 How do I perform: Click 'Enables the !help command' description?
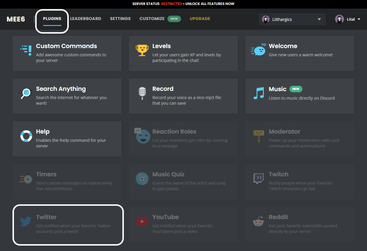click(x=71, y=143)
